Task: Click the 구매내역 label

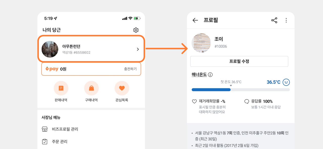Action: click(x=91, y=100)
